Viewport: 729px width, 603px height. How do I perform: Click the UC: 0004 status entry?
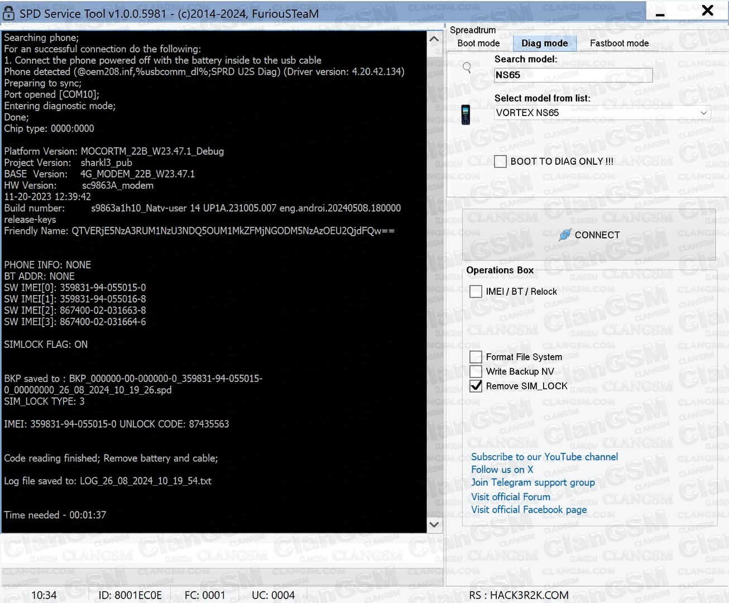pos(273,595)
